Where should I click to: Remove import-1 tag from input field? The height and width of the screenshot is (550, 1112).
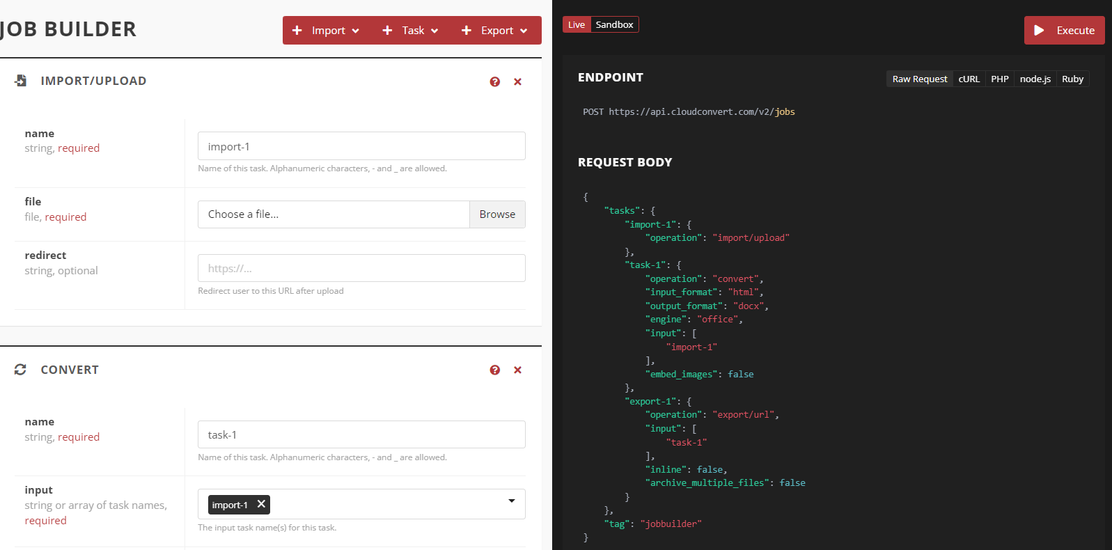[x=261, y=504]
